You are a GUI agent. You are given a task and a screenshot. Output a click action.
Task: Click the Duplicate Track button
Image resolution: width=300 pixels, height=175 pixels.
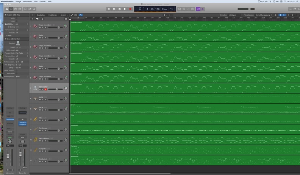(x=37, y=19)
